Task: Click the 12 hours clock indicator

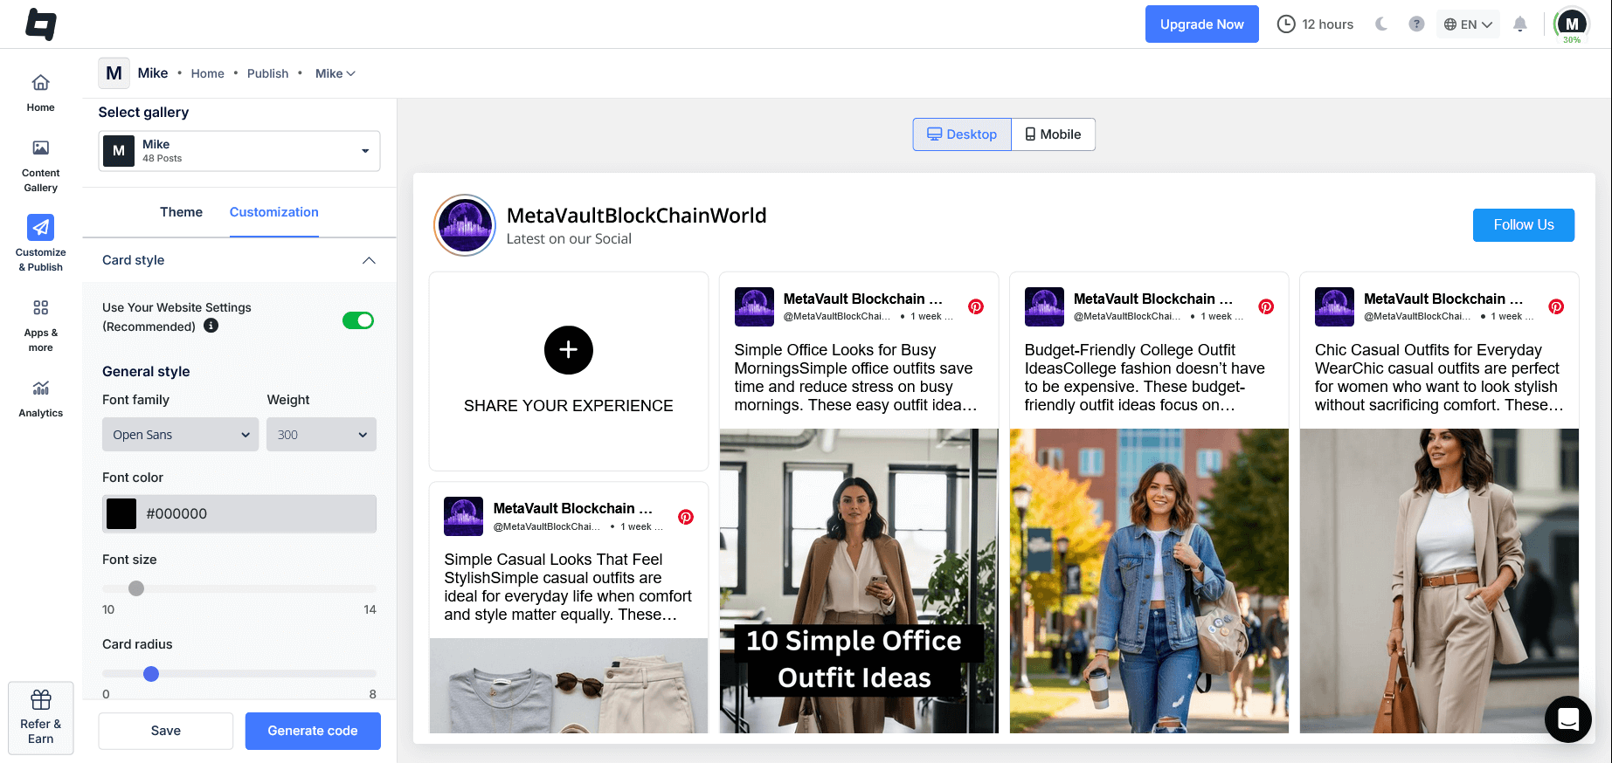Action: (x=1315, y=24)
